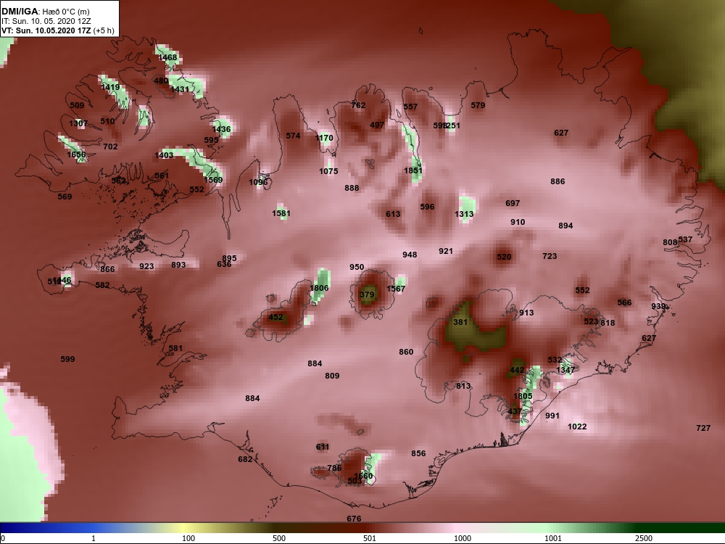Click the 1805 value
This screenshot has width=725, height=544.
point(523,395)
